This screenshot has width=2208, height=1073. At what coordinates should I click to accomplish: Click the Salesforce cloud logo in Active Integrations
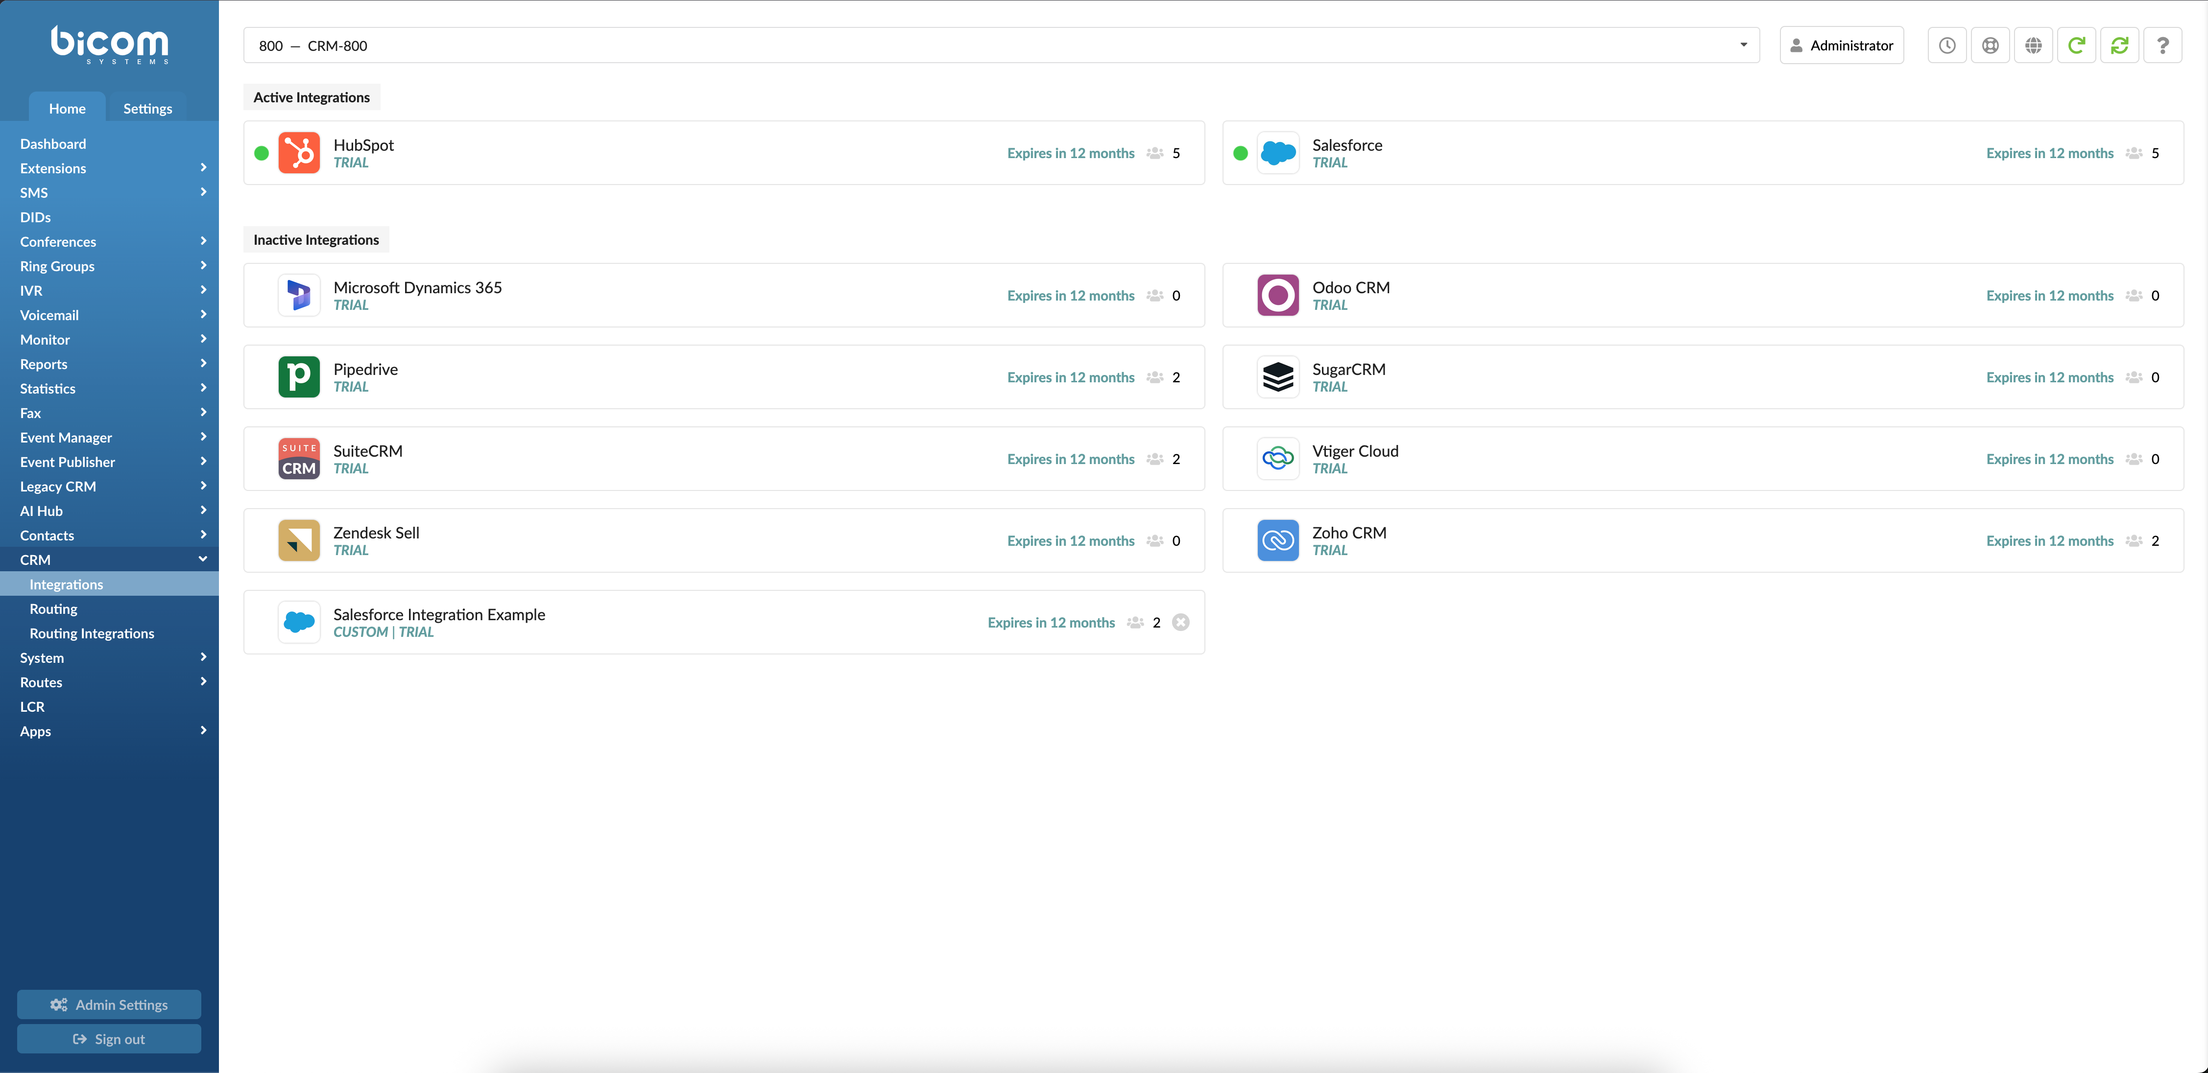tap(1278, 152)
